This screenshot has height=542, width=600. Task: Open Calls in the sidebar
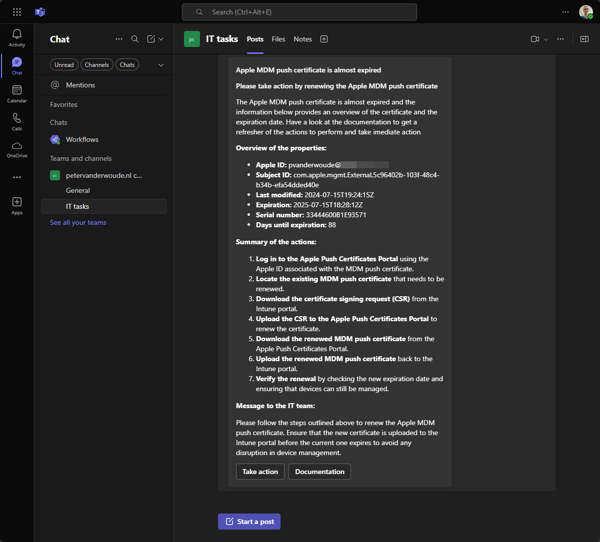pos(17,122)
